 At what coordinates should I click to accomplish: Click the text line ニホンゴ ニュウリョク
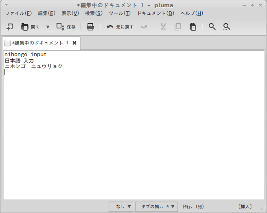pyautogui.click(x=33, y=66)
